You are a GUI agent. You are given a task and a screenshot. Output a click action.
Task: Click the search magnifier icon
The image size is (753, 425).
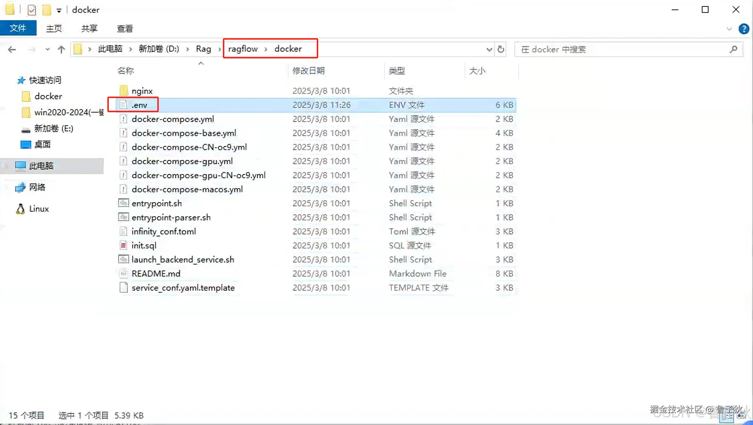(x=733, y=49)
